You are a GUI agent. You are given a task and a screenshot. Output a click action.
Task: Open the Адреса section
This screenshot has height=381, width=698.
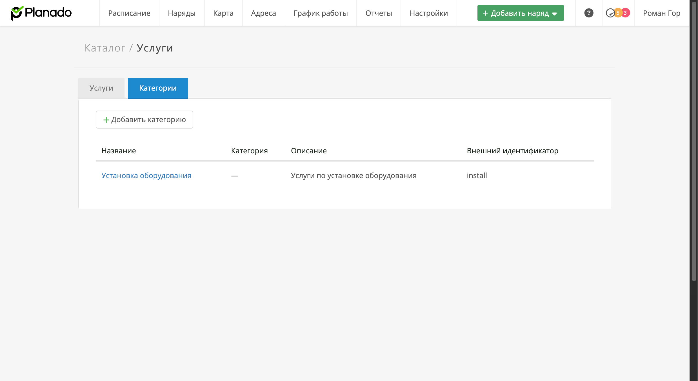coord(263,13)
